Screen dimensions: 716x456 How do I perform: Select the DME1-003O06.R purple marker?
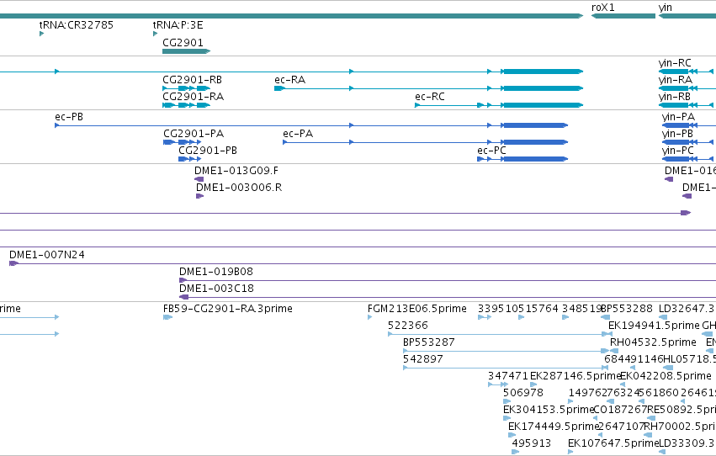click(x=200, y=196)
